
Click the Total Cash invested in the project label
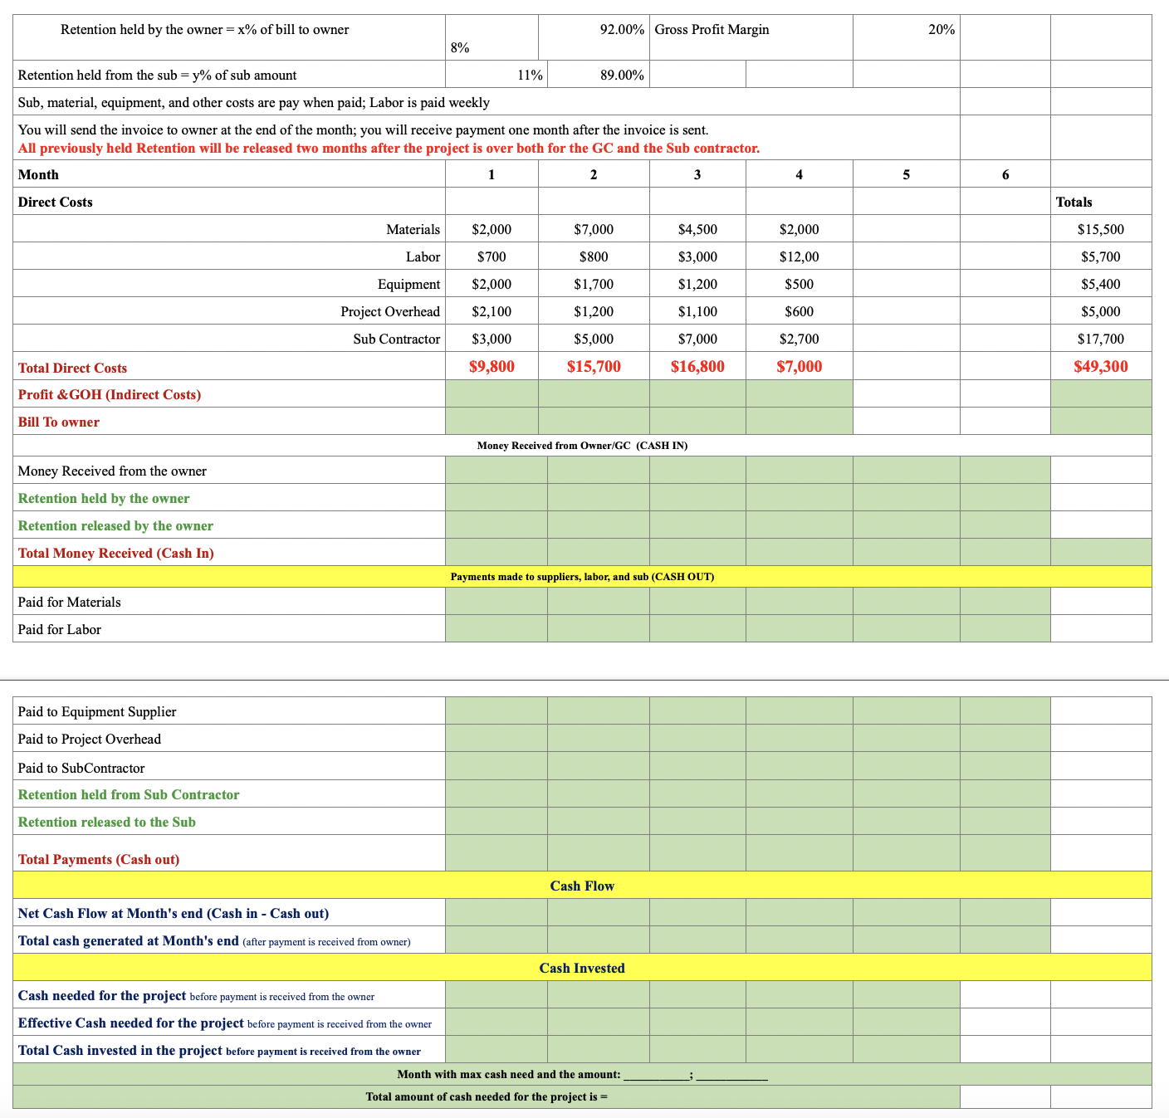(x=219, y=1050)
